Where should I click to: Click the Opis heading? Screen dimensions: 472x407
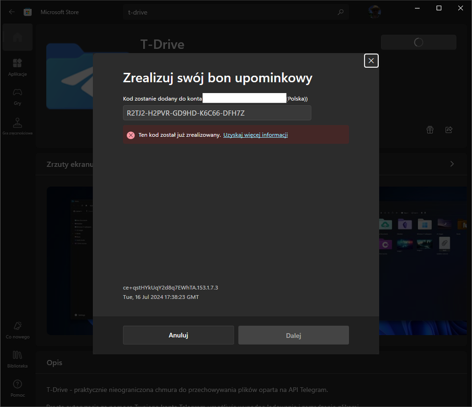pos(55,363)
